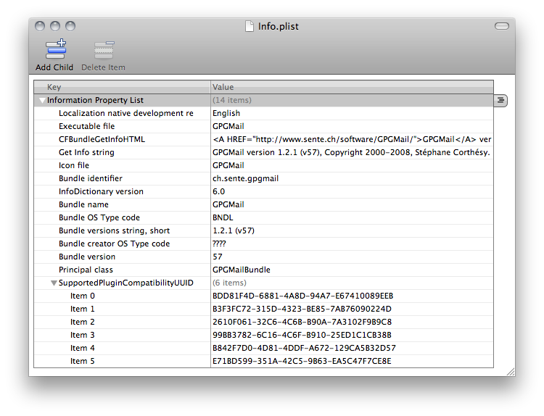Viewport: 544px width, 416px height.
Task: Click UUID BDD81F4D-6881-4A8D-94A7-E67410089EEB
Action: [x=303, y=296]
